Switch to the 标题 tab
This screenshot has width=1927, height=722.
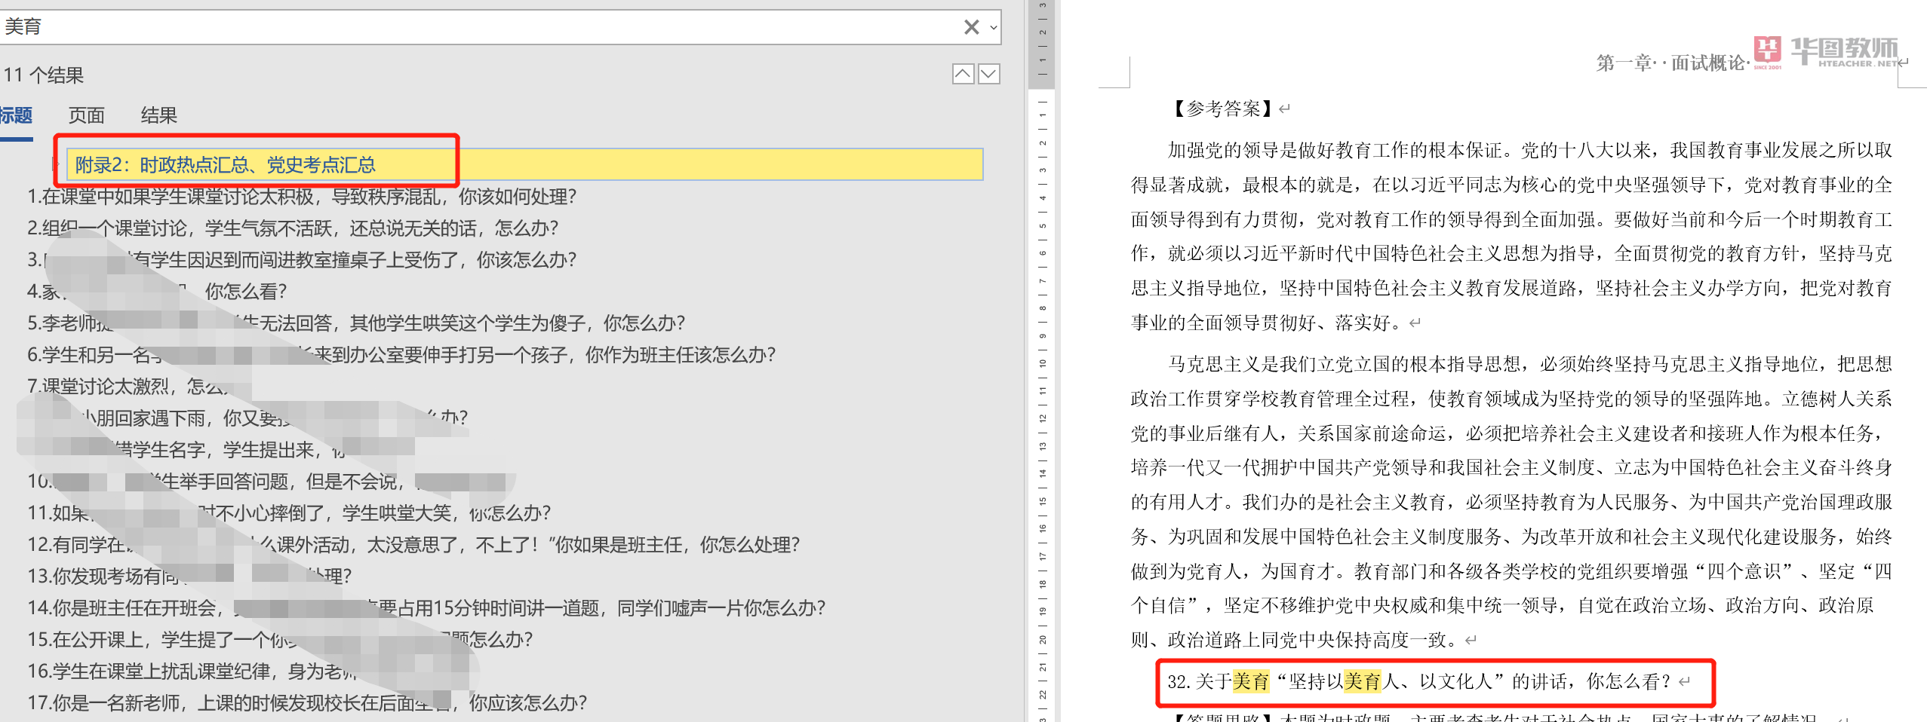(15, 115)
